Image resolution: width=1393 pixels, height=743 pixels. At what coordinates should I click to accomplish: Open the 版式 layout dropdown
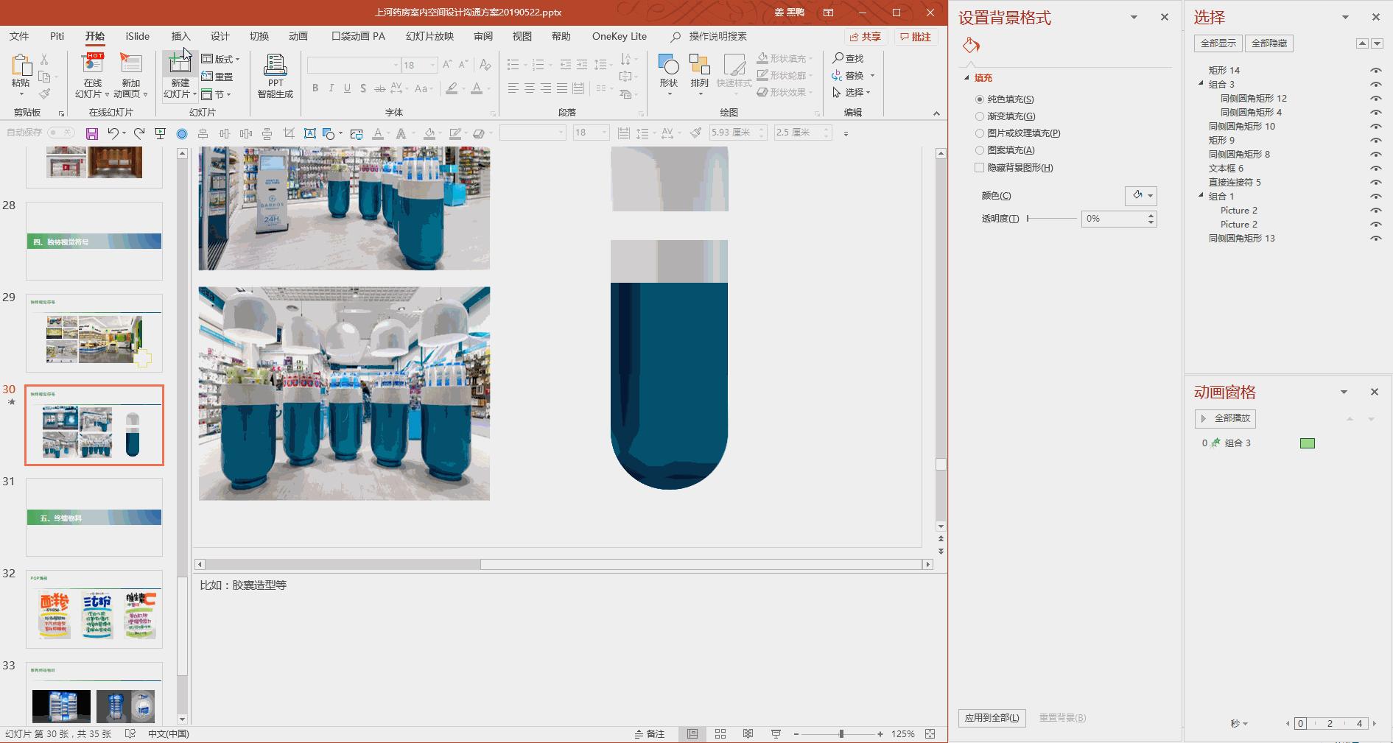[x=221, y=59]
